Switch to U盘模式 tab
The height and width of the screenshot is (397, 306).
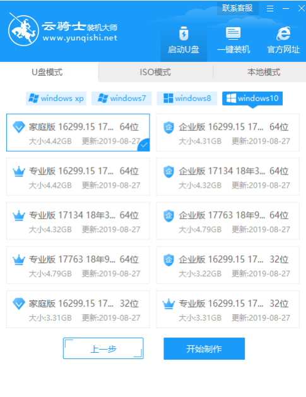coord(47,73)
